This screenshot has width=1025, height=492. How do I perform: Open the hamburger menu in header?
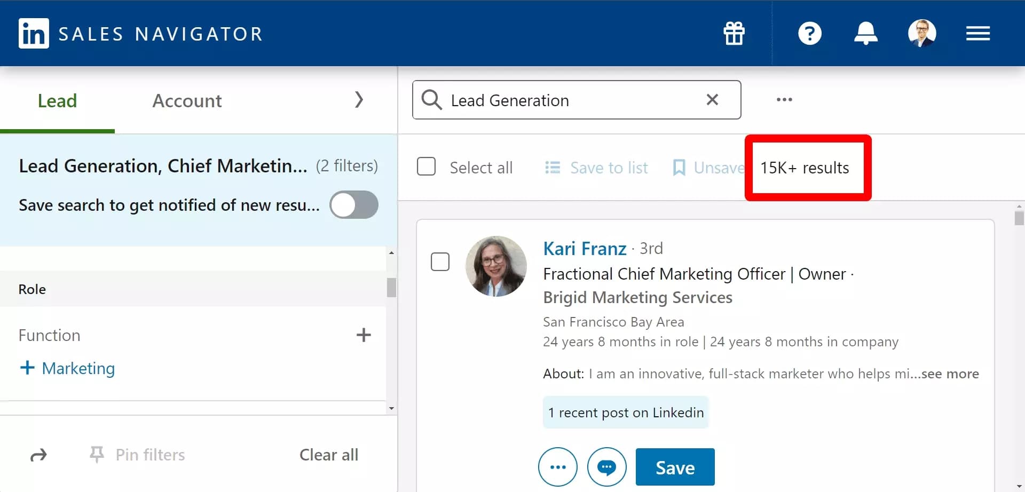[x=978, y=34]
